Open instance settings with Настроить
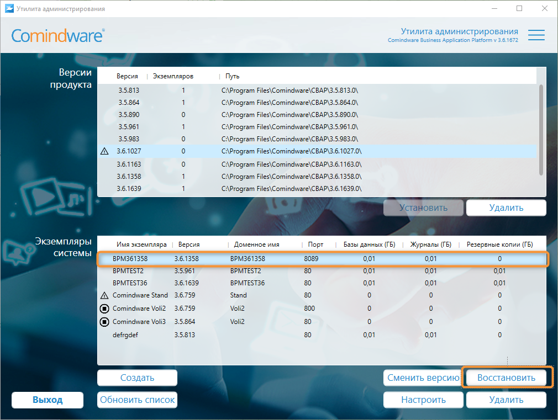Image resolution: width=558 pixels, height=420 pixels. (423, 400)
